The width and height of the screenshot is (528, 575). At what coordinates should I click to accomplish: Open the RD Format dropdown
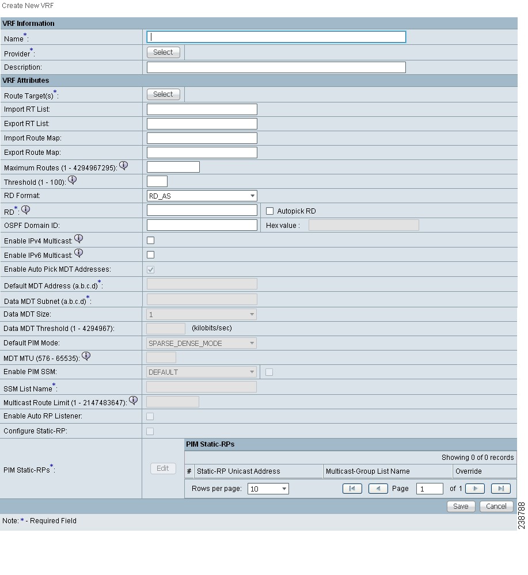tap(202, 196)
